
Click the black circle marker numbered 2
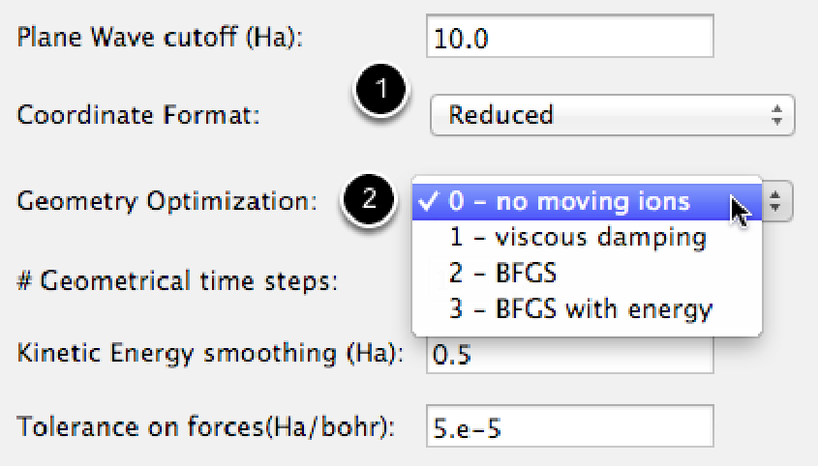[x=370, y=198]
